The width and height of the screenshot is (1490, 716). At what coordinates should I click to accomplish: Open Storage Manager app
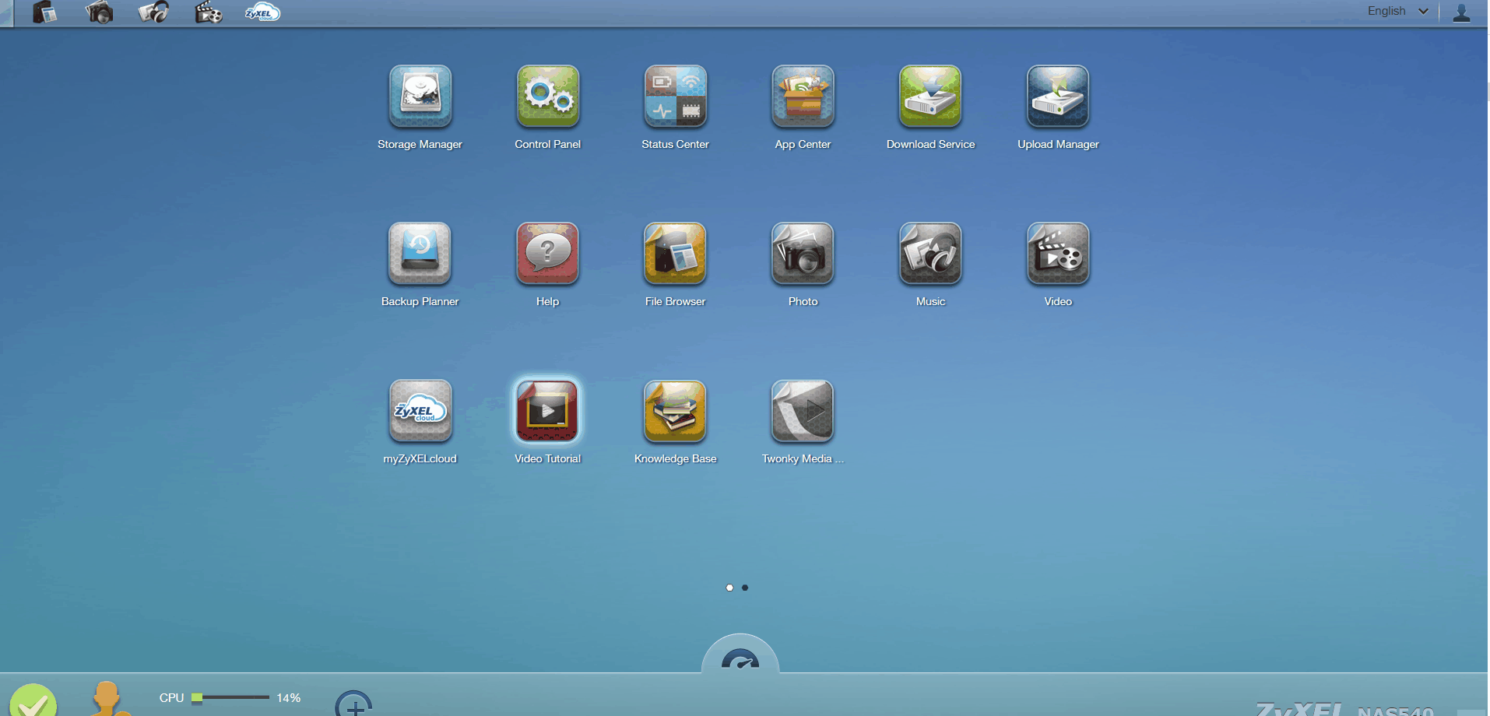420,97
